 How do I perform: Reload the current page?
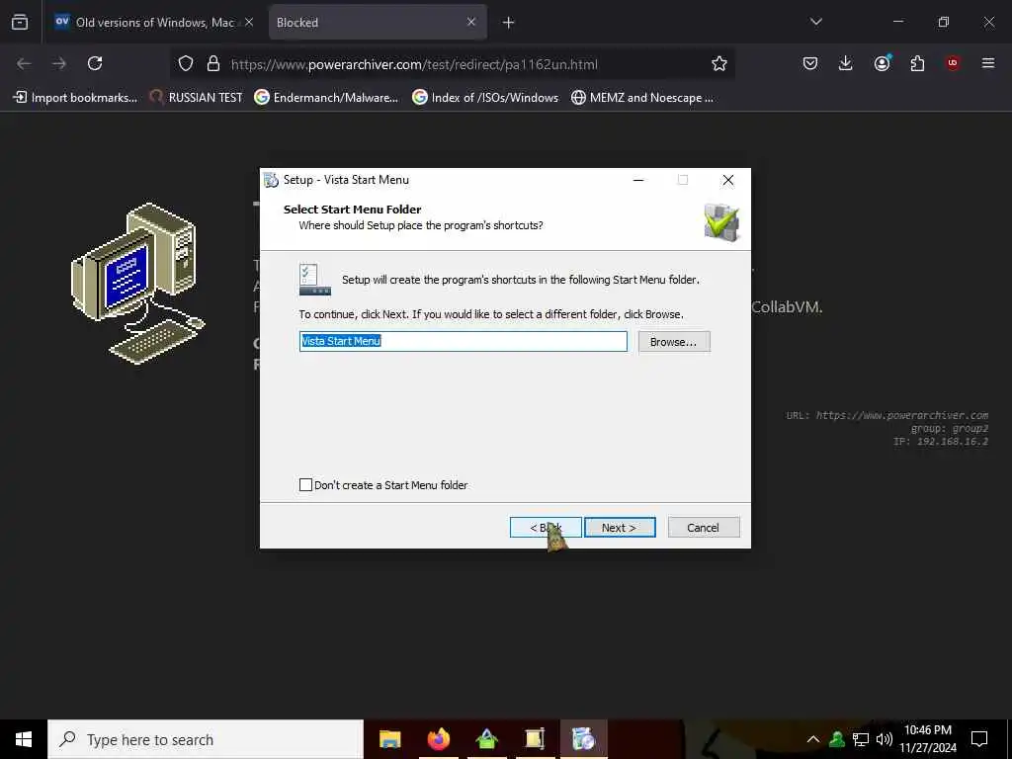95,63
